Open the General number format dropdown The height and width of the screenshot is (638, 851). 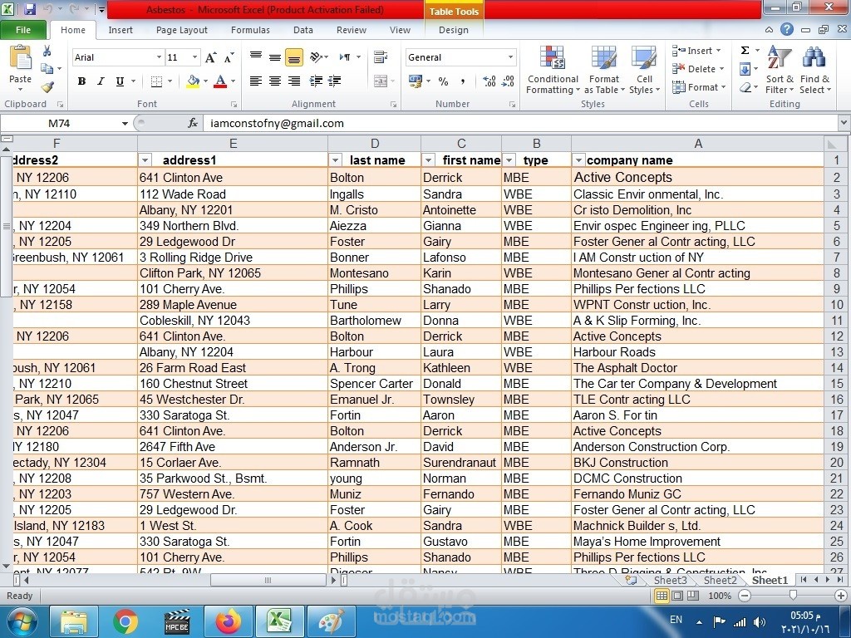coord(511,57)
